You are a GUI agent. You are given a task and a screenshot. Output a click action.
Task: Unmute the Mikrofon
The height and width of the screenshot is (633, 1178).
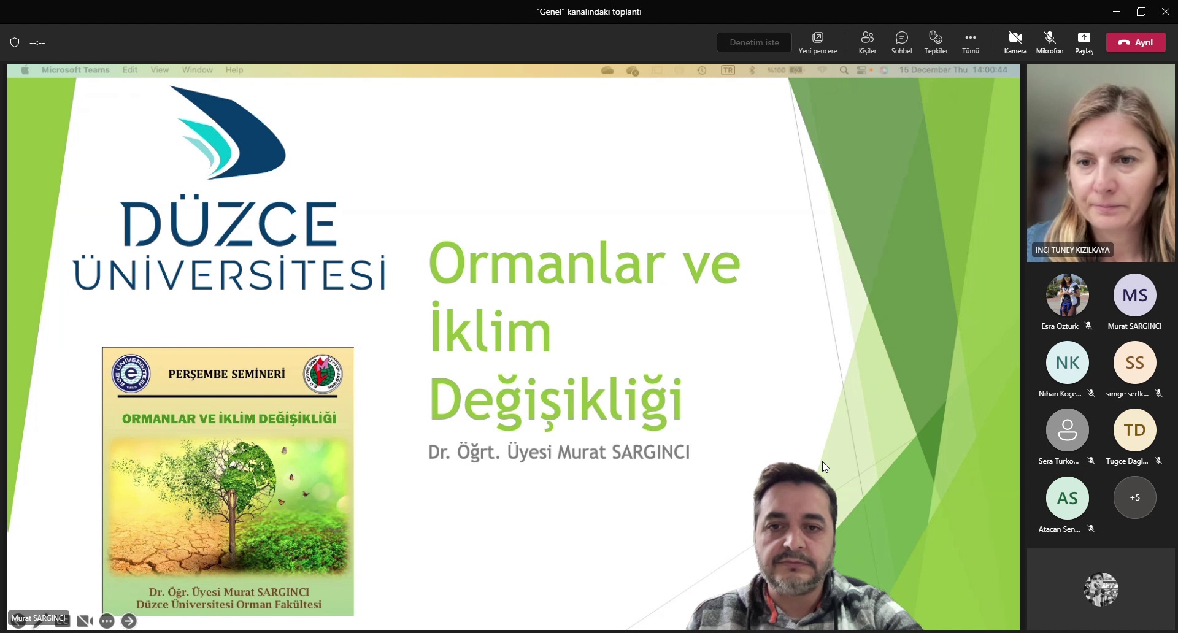click(x=1049, y=42)
